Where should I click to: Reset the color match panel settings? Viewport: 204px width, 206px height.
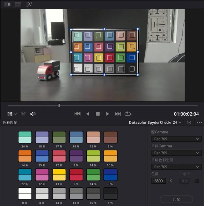(189, 122)
